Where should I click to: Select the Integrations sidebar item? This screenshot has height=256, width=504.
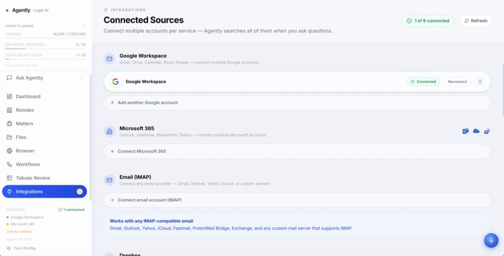(44, 192)
